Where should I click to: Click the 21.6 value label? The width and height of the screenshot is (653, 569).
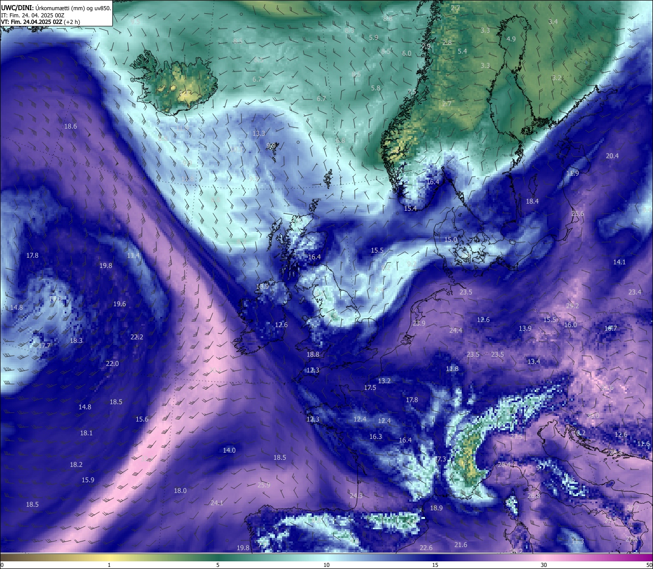click(461, 545)
